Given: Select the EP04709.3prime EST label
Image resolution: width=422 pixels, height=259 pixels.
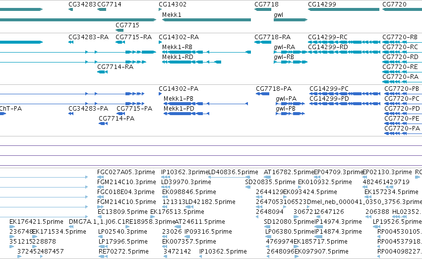Looking at the screenshot, I should 339,172.
